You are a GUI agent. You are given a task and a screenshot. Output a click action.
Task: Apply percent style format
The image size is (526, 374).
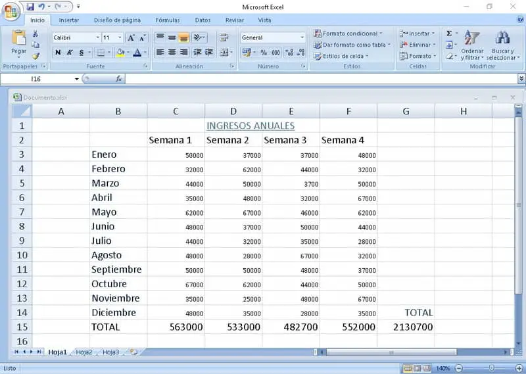[264, 53]
